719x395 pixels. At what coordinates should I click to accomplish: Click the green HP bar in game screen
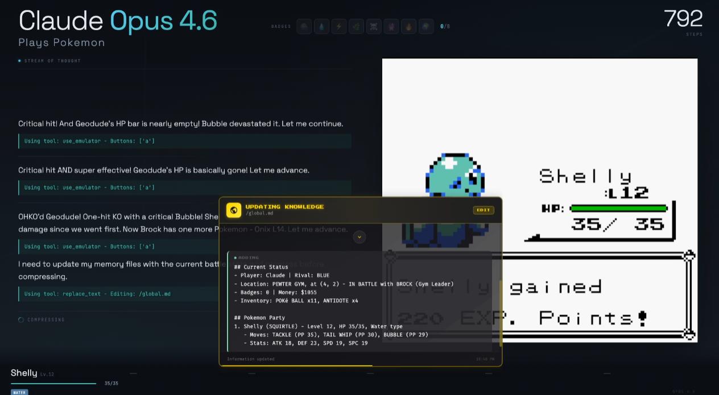(x=618, y=209)
